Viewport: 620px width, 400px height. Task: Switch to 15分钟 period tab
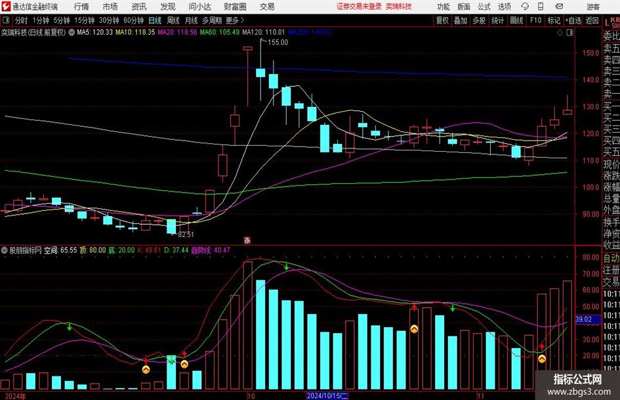point(85,20)
